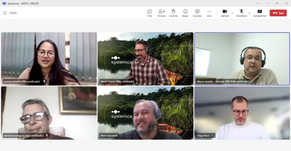Open the Reagir reactions menu
The image size is (291, 151).
[185, 13]
